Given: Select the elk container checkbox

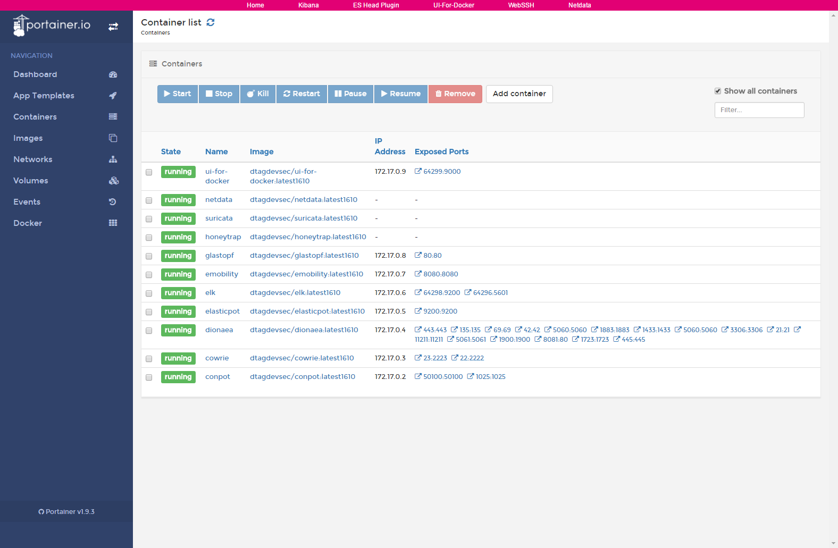Looking at the screenshot, I should click(x=149, y=293).
